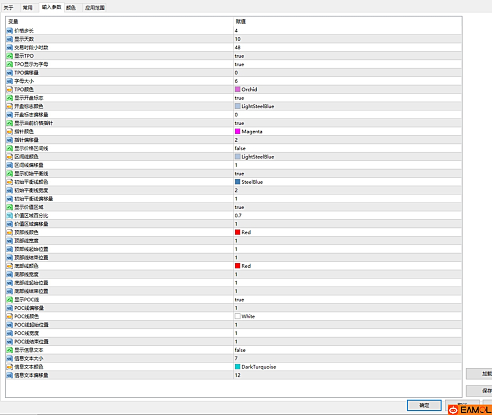Open the DarkTurquoise color dropdown for 信息文本颜色
492x415 pixels.
tap(347, 367)
